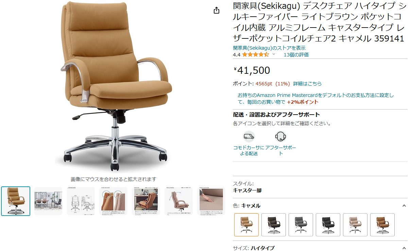This screenshot has width=413, height=252.
Task: Click the after-support headset icon
Action: click(x=280, y=137)
